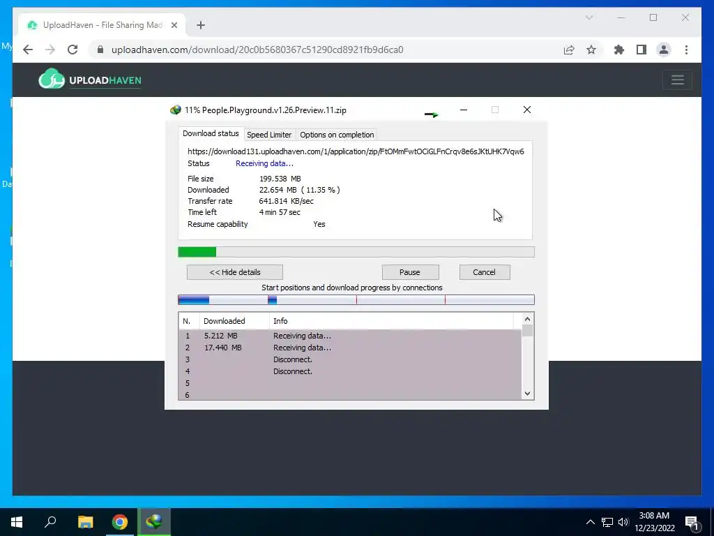The height and width of the screenshot is (536, 714).
Task: Click the overall green download progress bar
Action: pyautogui.click(x=356, y=252)
